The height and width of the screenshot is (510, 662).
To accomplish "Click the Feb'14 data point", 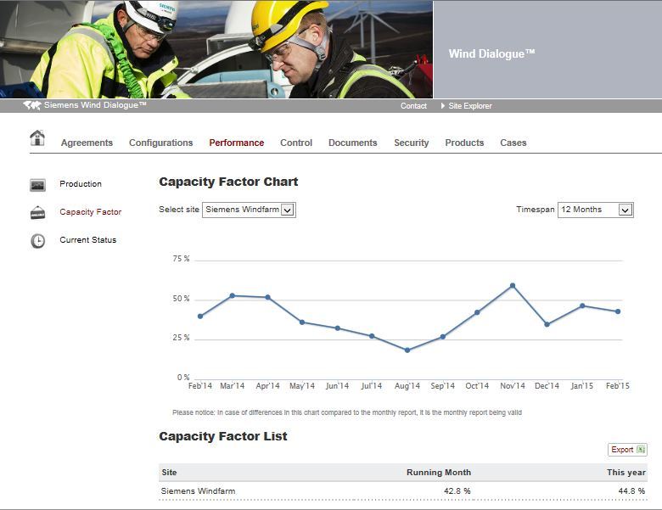I will [200, 317].
